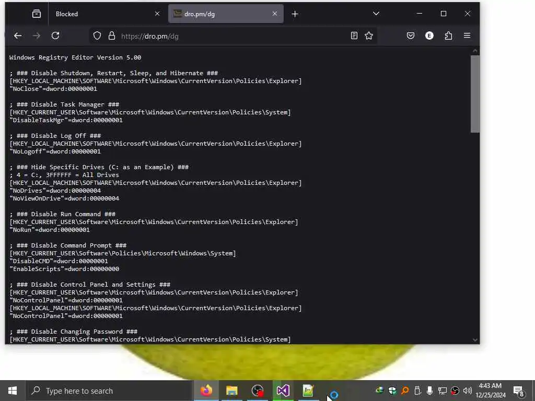Click the "; ### Disable Changing Password ###" comment
Image resolution: width=535 pixels, height=401 pixels.
(73, 332)
